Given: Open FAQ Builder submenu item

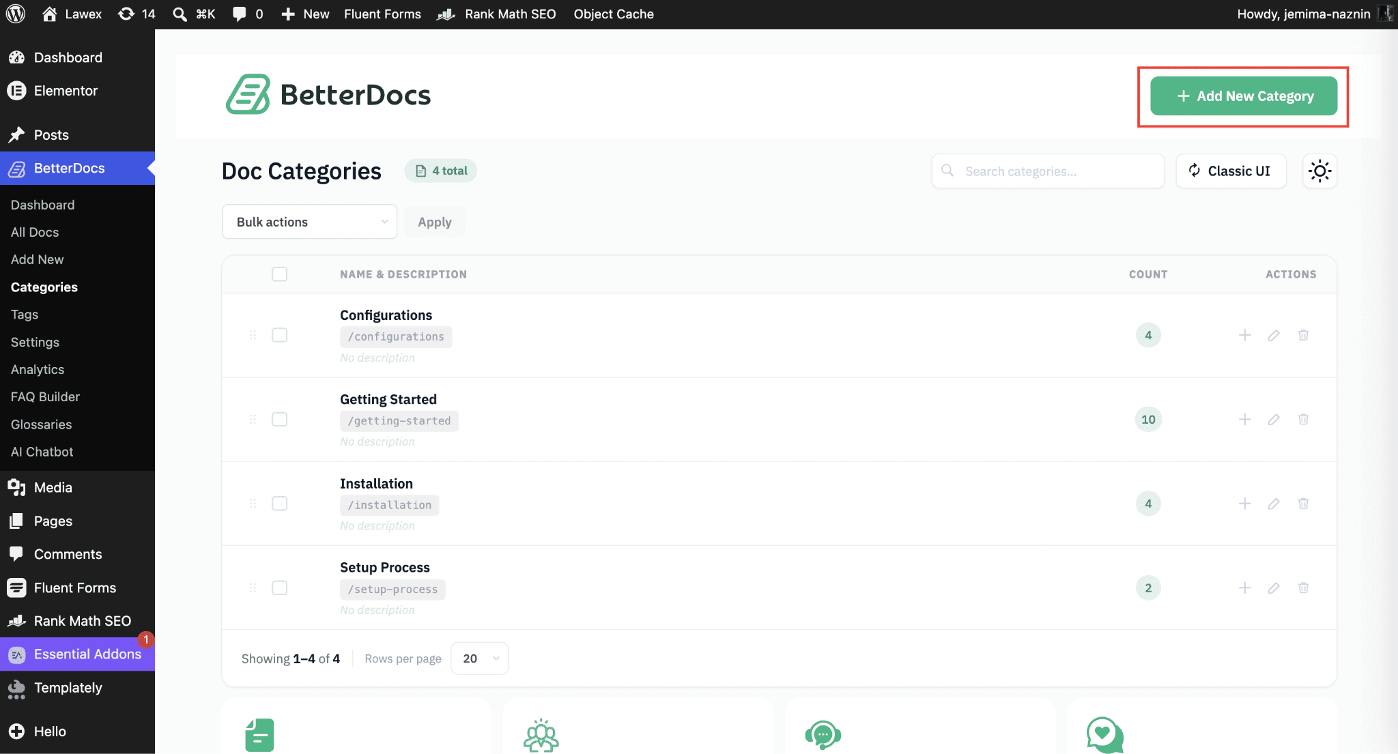Looking at the screenshot, I should pyautogui.click(x=45, y=396).
